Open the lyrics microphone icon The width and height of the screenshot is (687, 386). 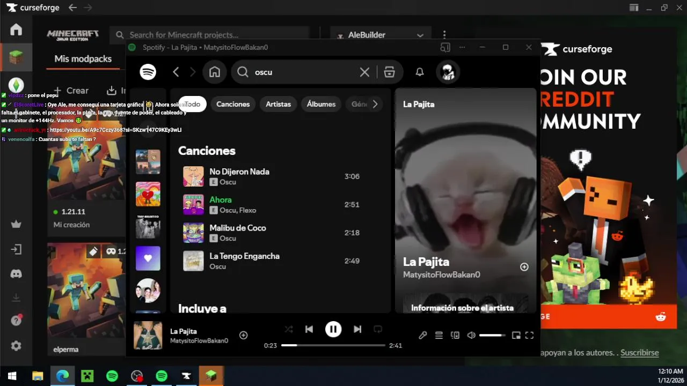point(423,335)
